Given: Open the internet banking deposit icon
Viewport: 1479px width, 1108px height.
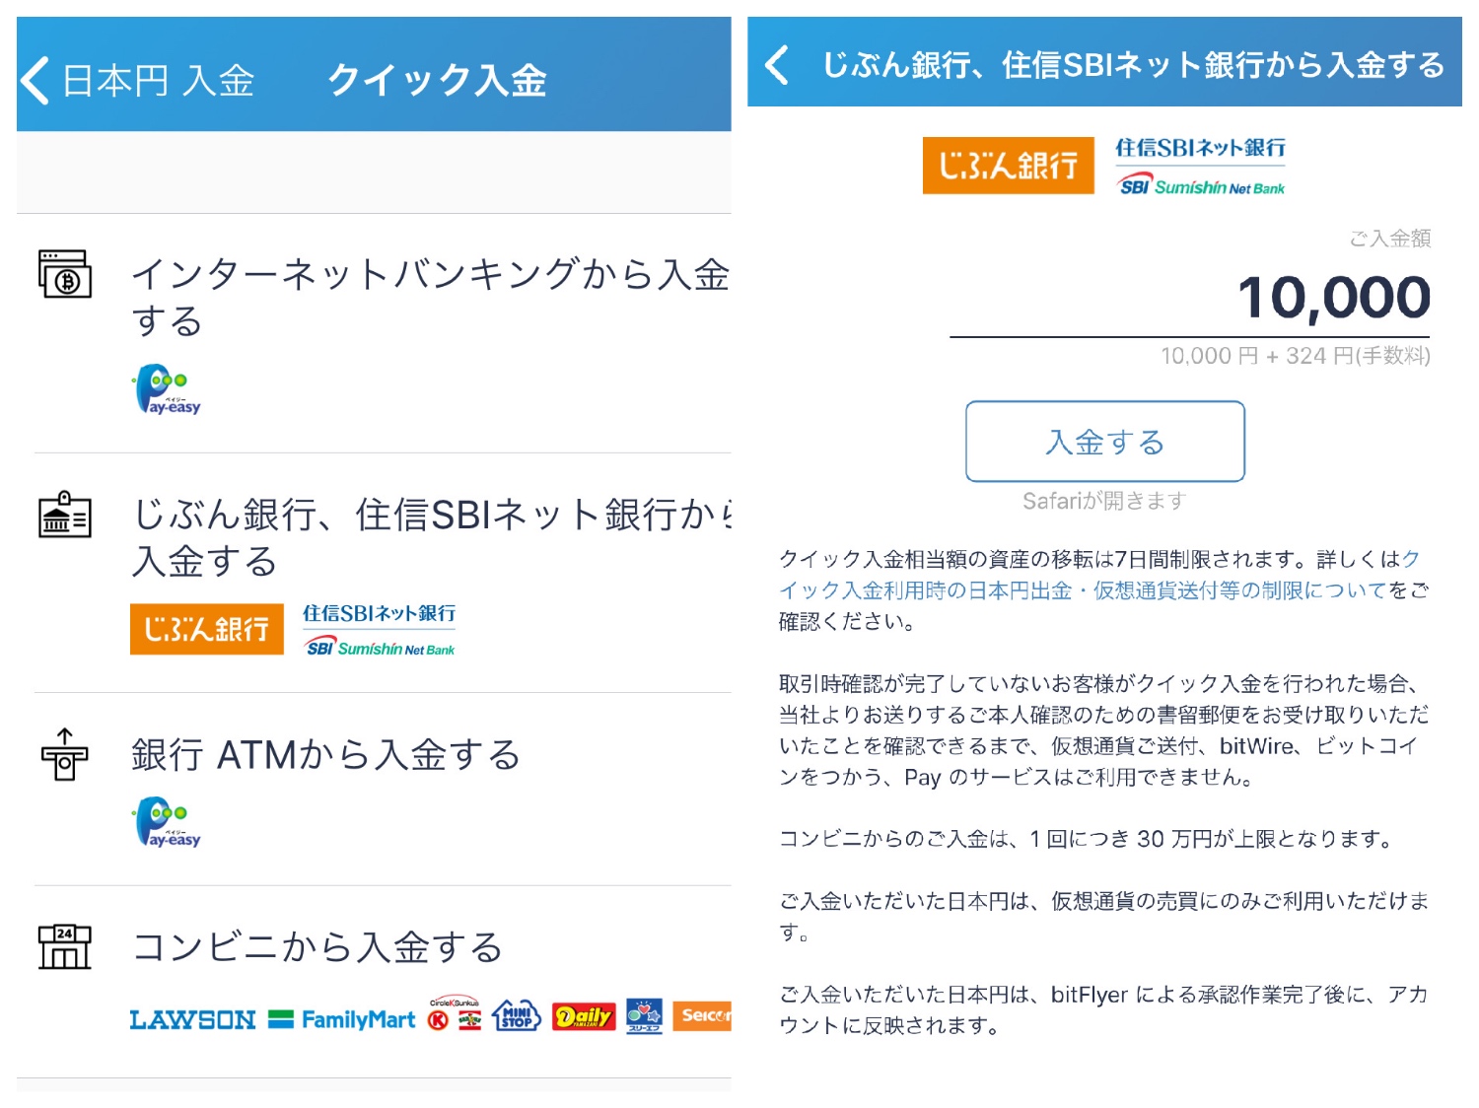Looking at the screenshot, I should pos(65,274).
